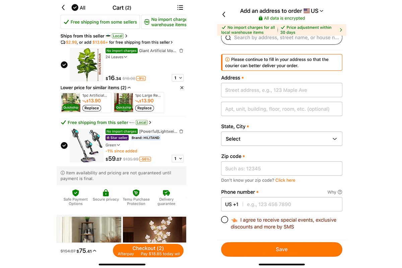The image size is (402, 268).
Task: Open the 24 Leaves variant dropdown
Action: point(116,57)
